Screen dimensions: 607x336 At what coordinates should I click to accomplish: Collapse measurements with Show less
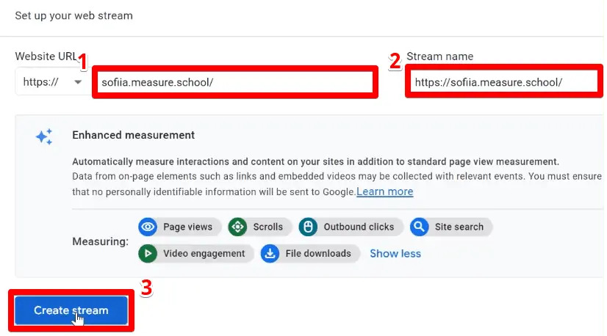395,254
